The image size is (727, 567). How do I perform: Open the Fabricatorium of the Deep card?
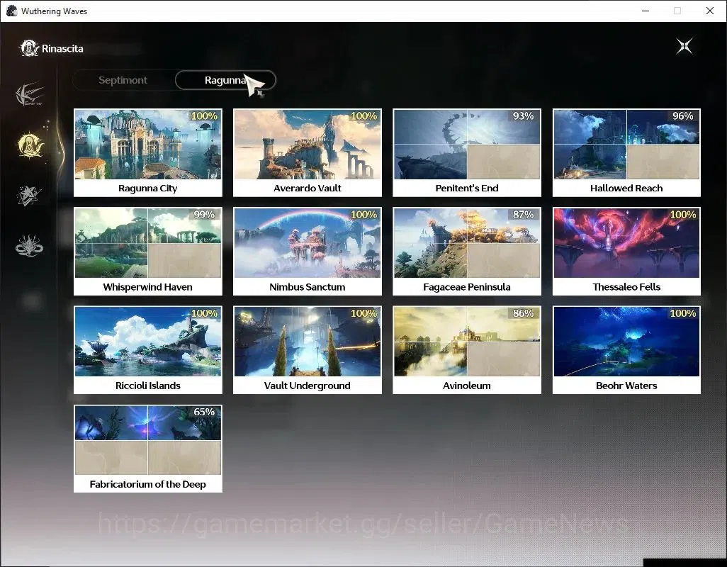(148, 449)
